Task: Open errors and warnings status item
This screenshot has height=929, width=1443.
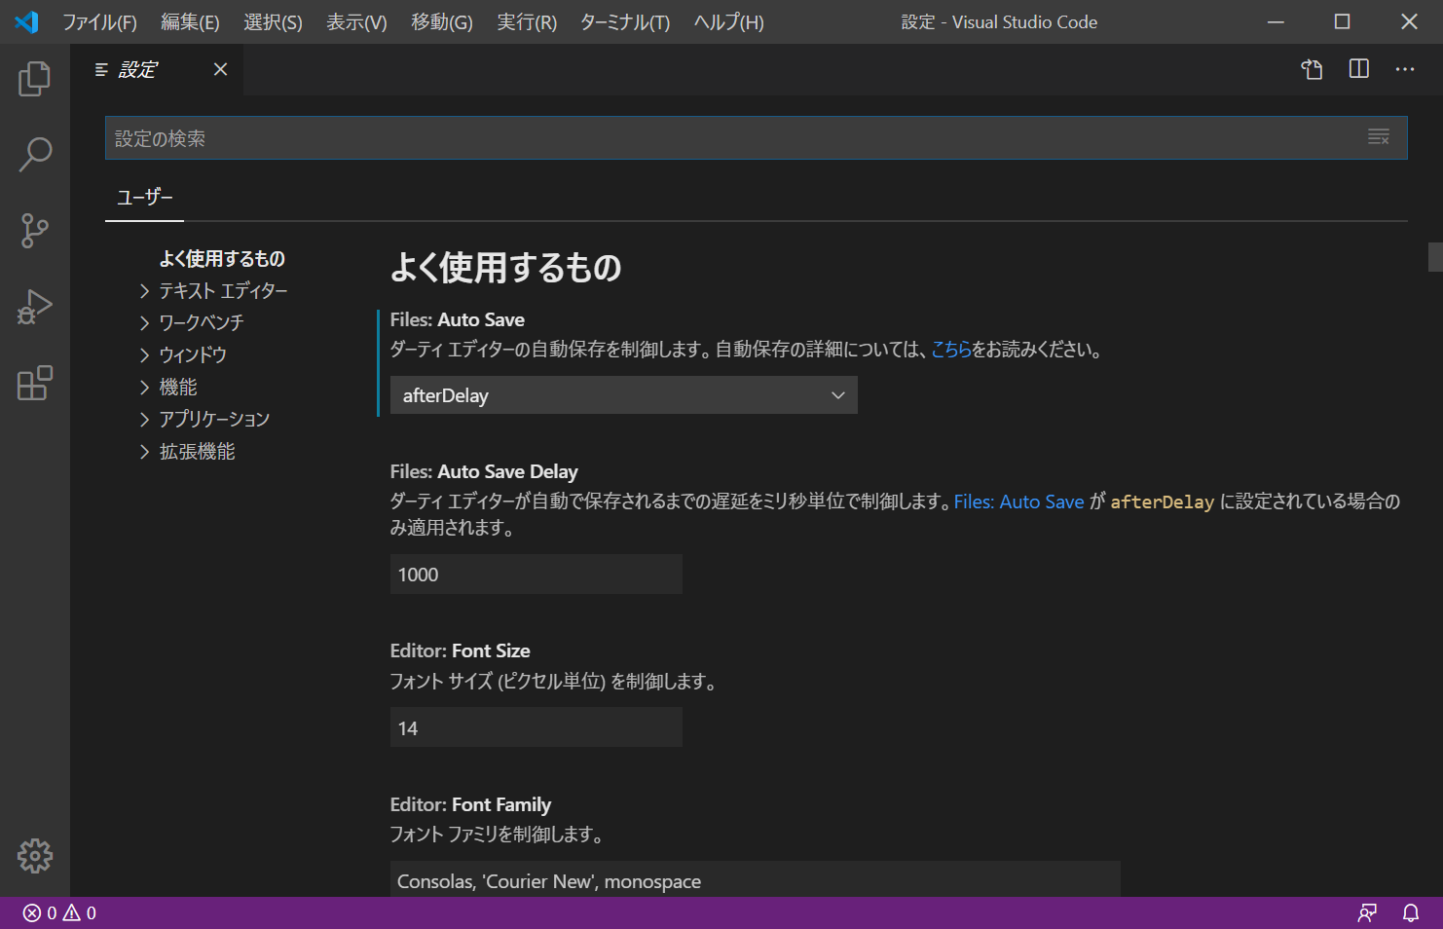Action: (x=60, y=913)
